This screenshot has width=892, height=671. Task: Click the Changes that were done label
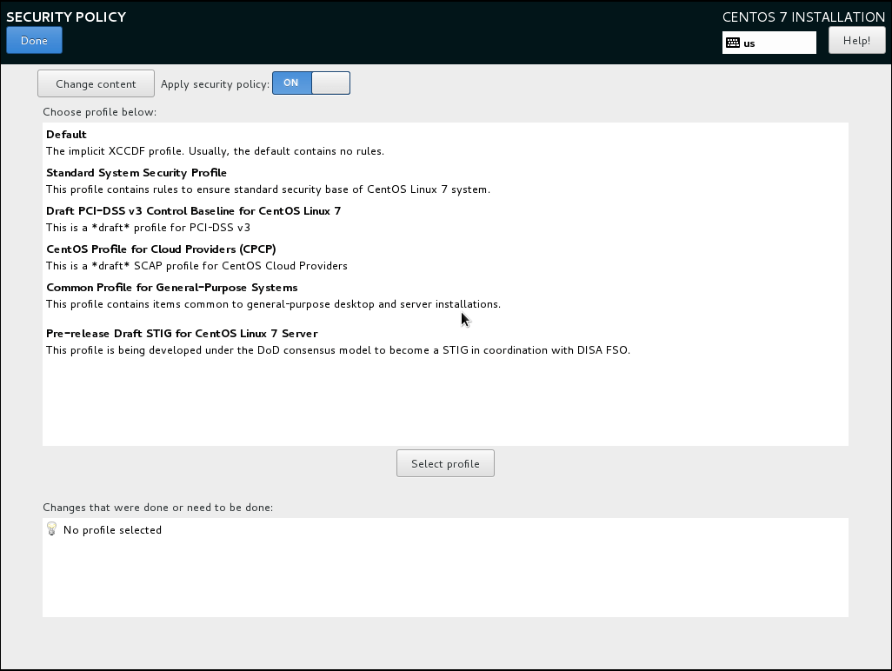158,508
